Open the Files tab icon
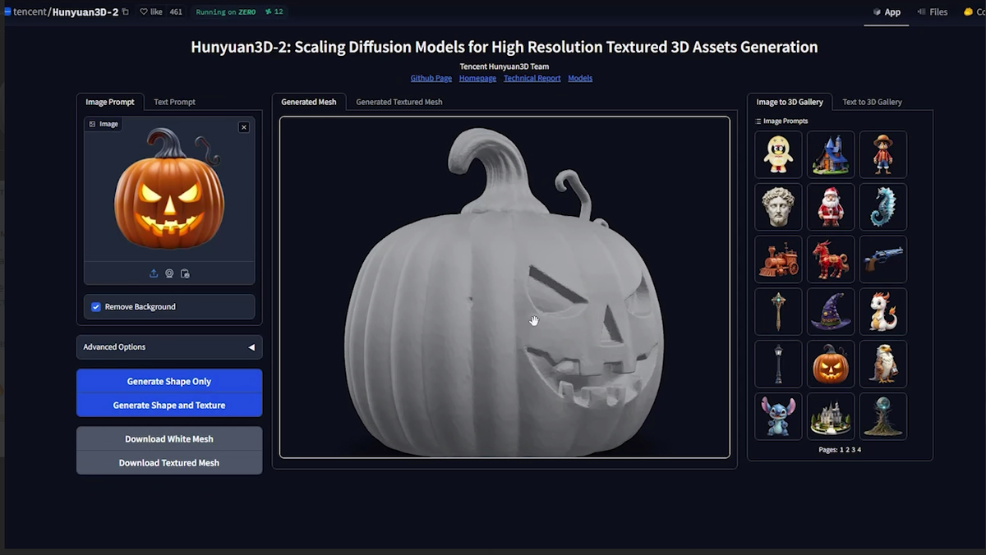Image resolution: width=986 pixels, height=555 pixels. (x=921, y=12)
